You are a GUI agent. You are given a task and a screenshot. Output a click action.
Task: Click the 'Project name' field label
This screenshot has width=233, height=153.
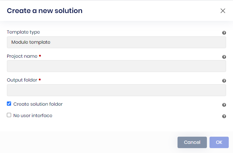click(22, 56)
